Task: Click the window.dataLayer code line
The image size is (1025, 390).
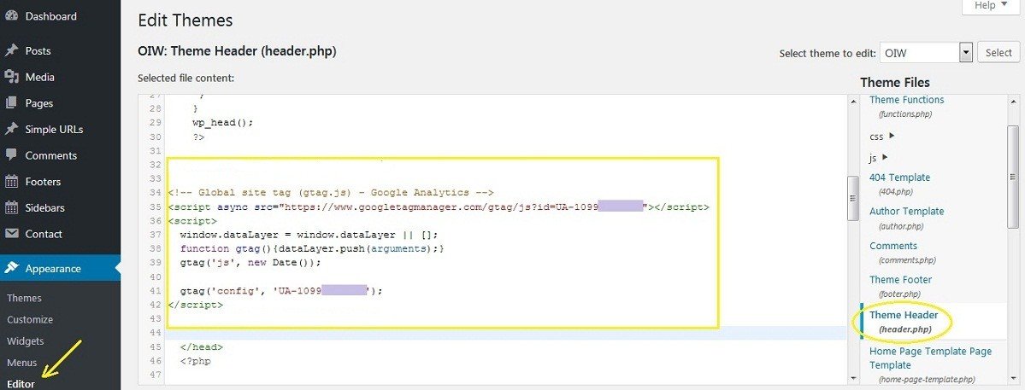Action: pos(309,235)
